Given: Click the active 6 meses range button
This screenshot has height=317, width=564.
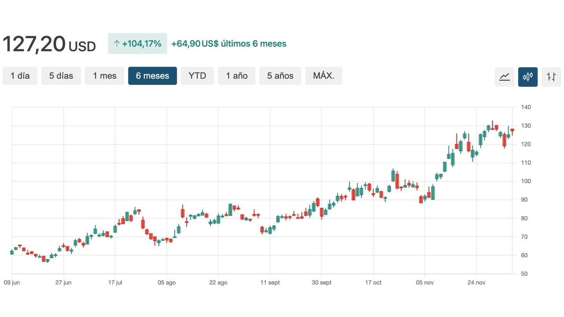Looking at the screenshot, I should tap(152, 76).
